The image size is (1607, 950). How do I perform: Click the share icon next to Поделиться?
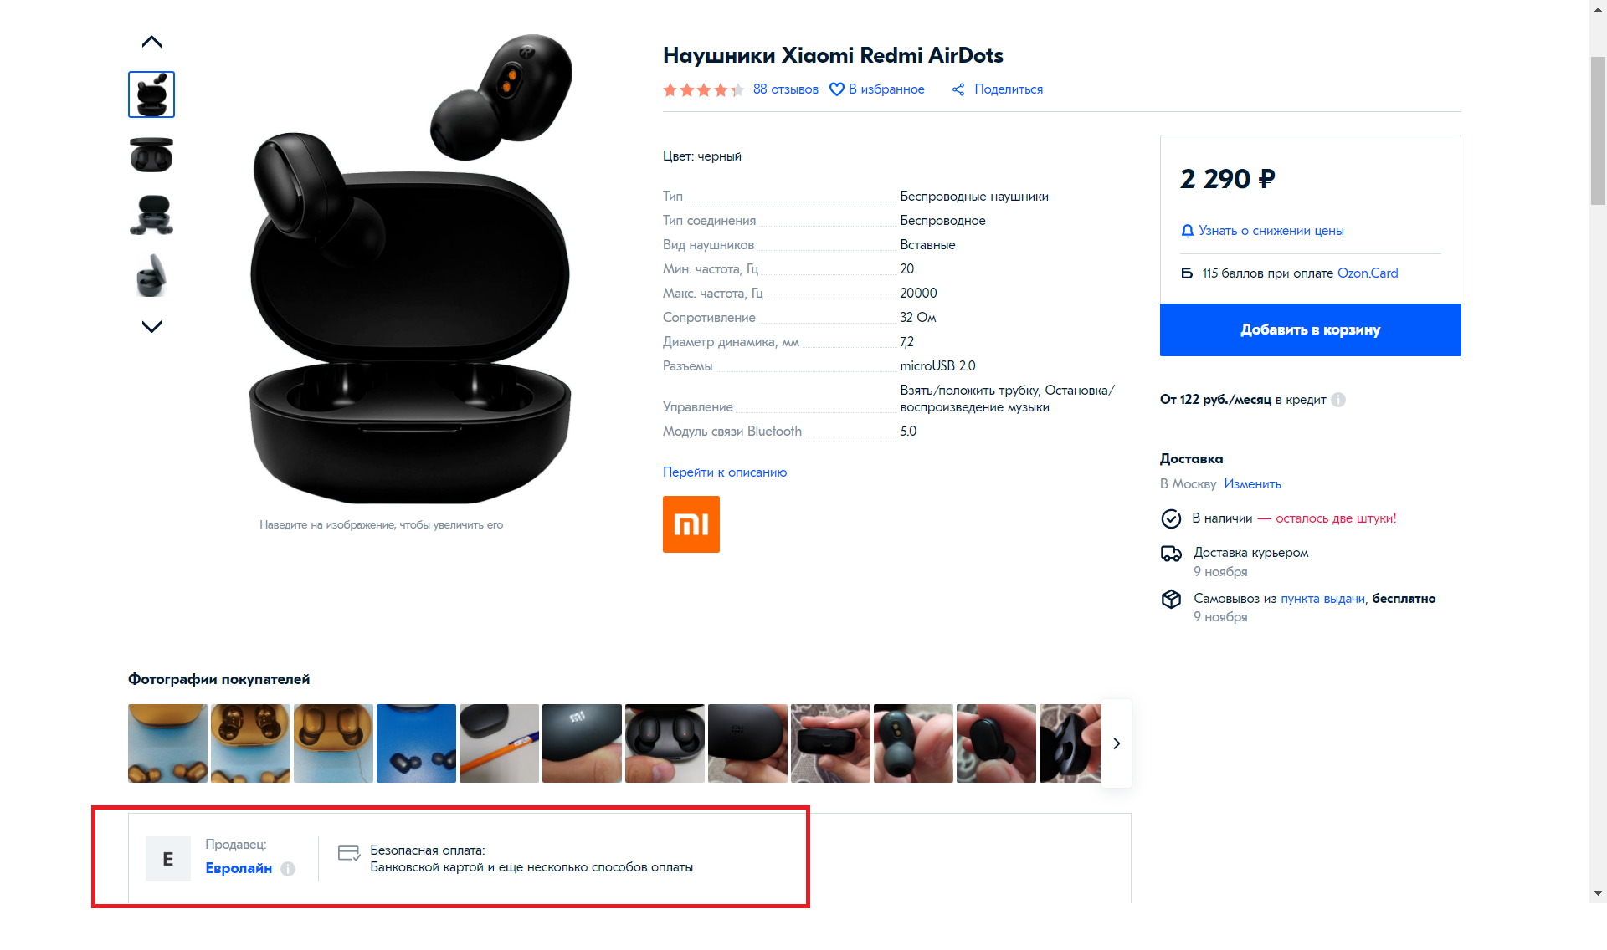coord(958,89)
